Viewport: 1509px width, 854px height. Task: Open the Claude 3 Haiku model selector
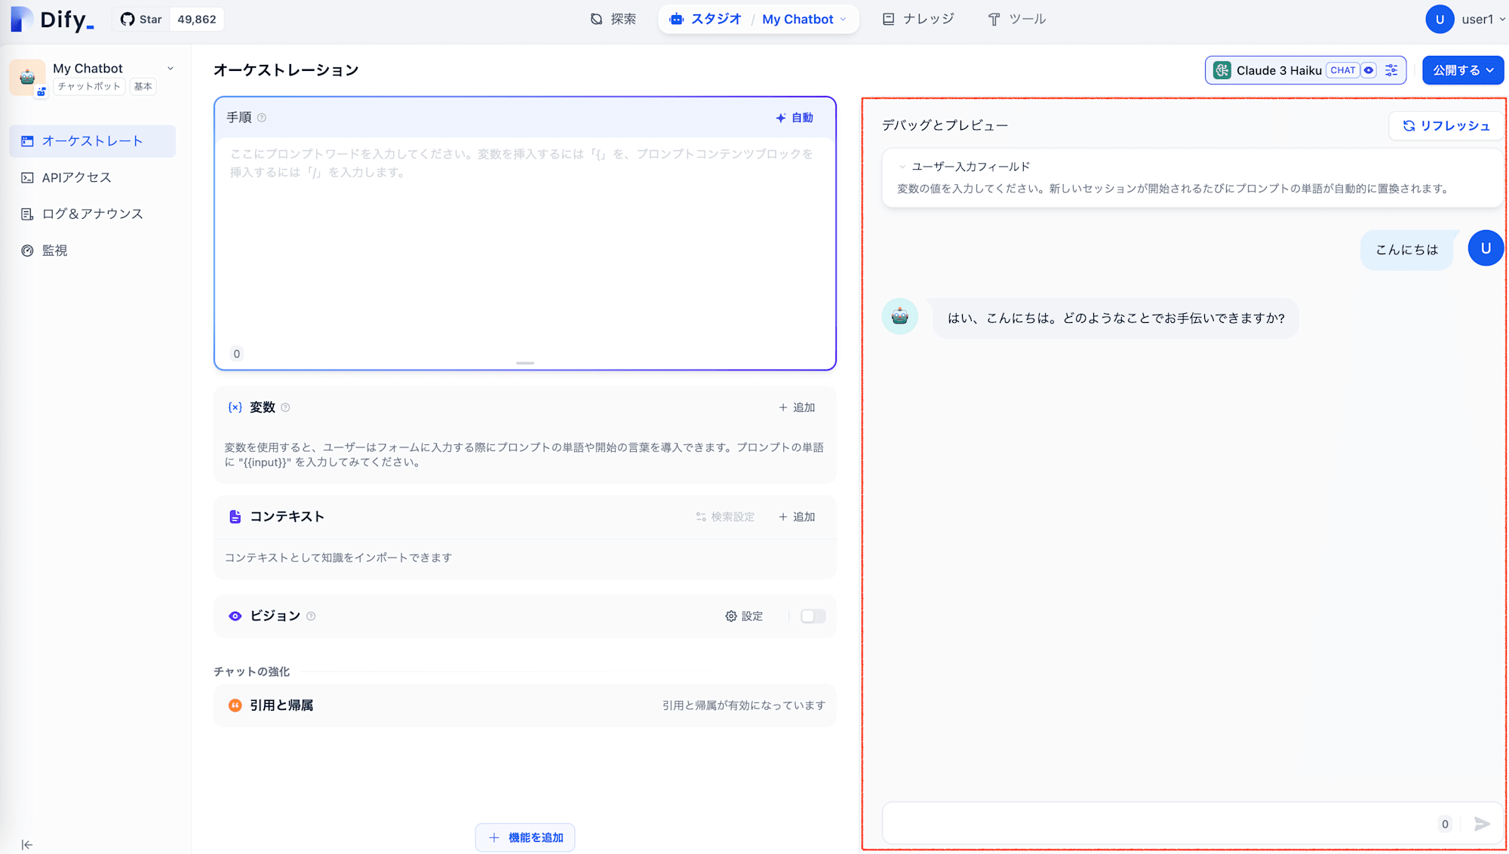click(x=1305, y=70)
